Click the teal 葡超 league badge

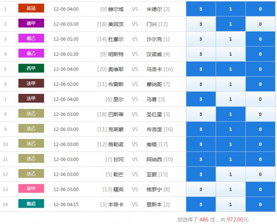(31, 204)
